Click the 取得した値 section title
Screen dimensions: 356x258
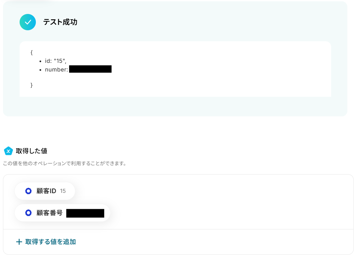[32, 151]
